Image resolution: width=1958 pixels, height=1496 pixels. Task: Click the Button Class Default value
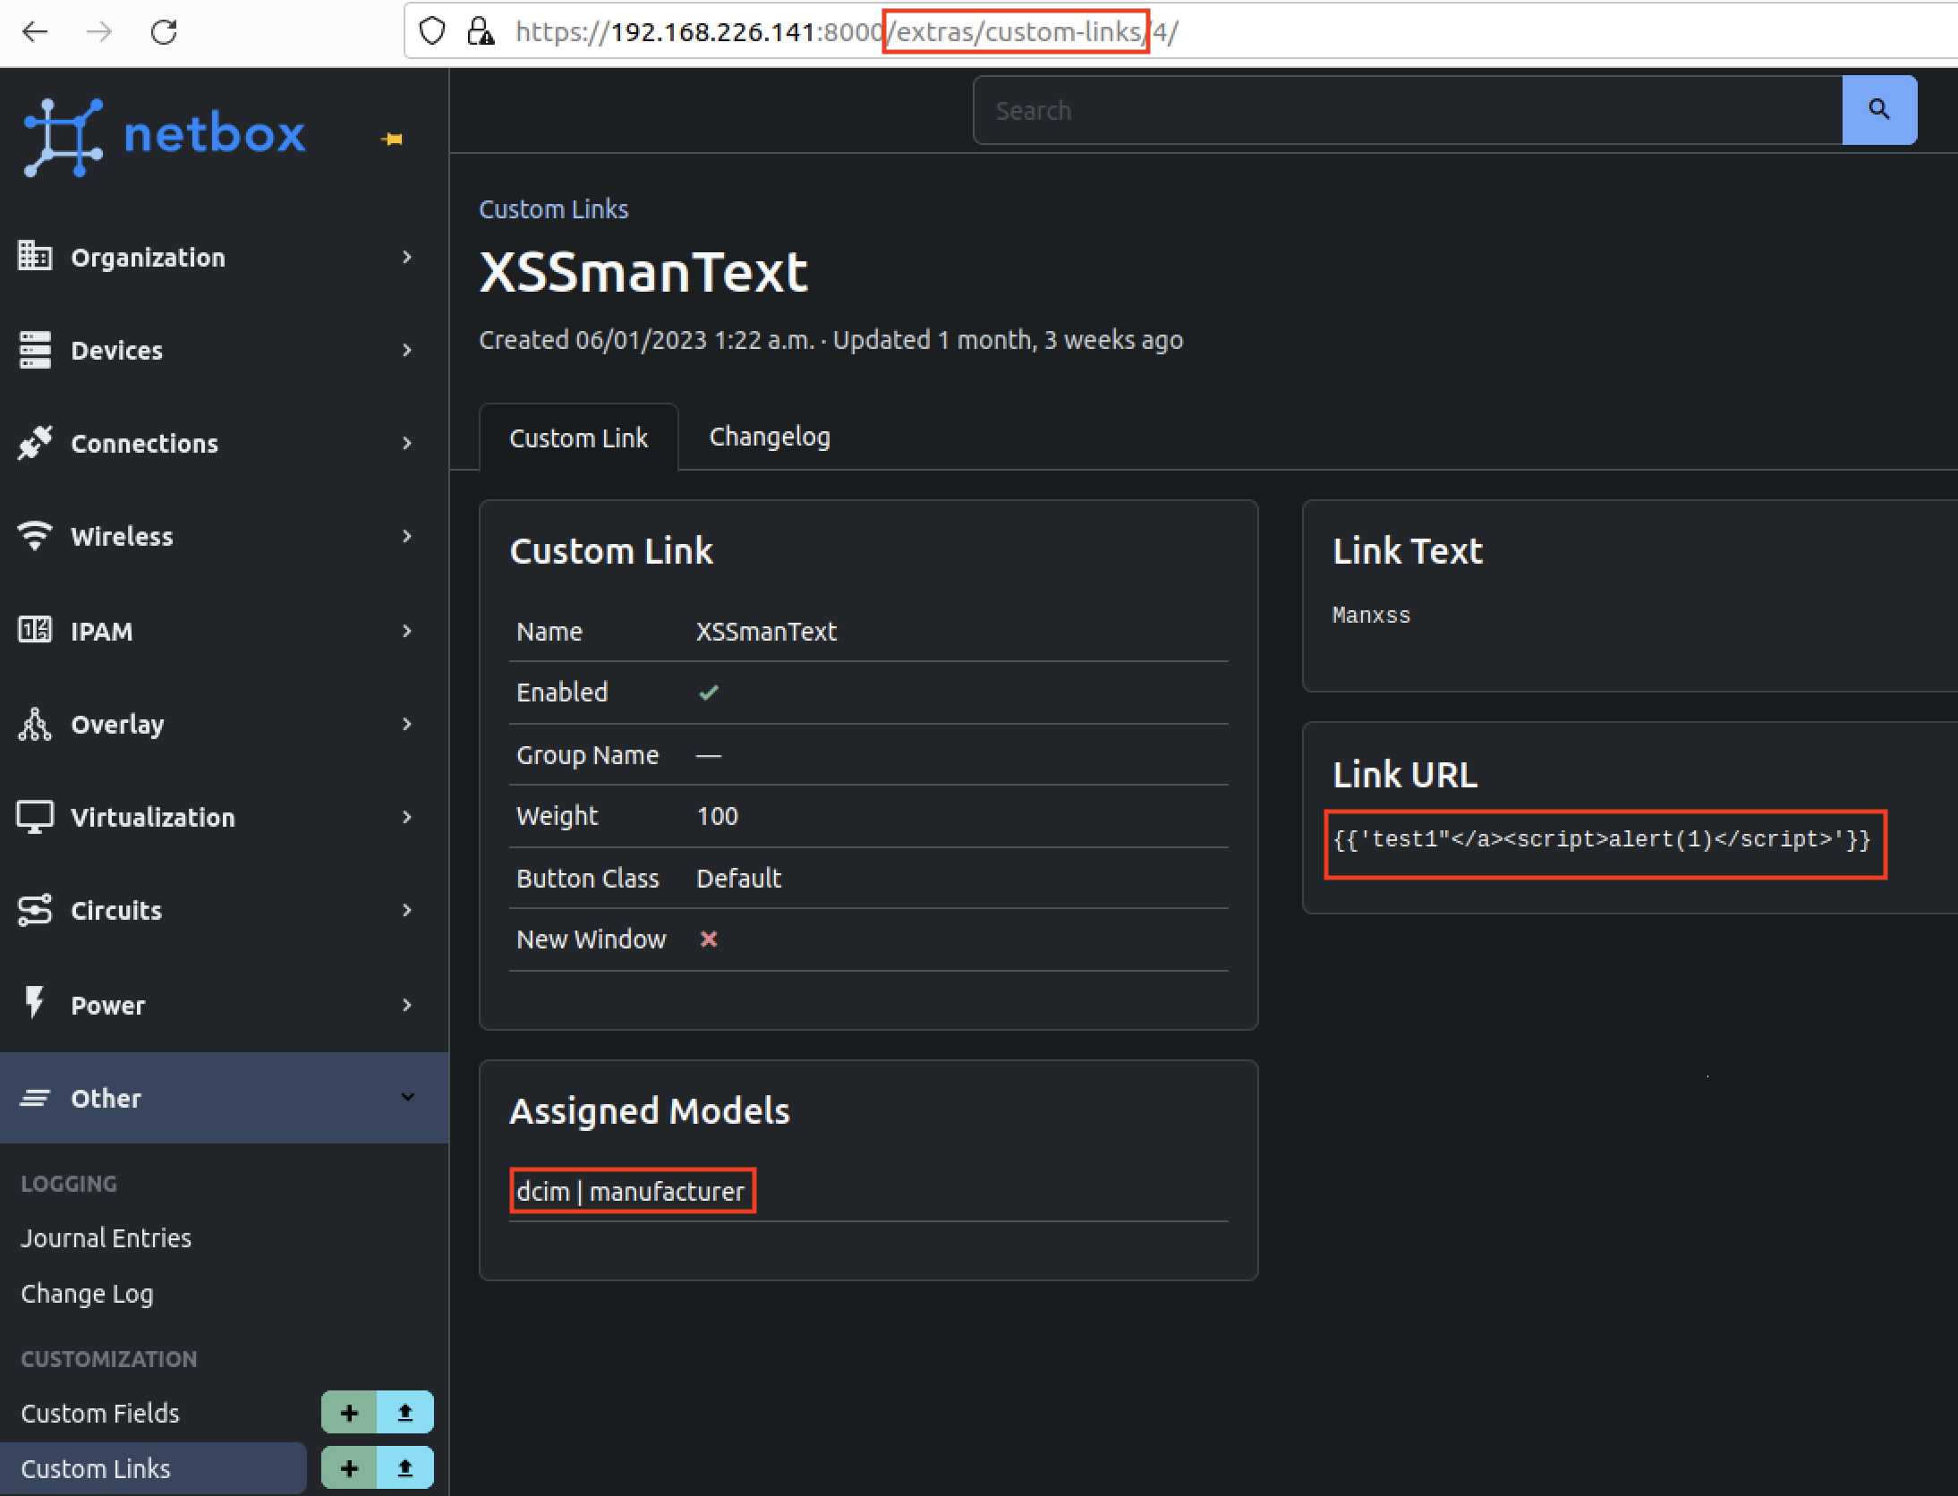click(738, 879)
